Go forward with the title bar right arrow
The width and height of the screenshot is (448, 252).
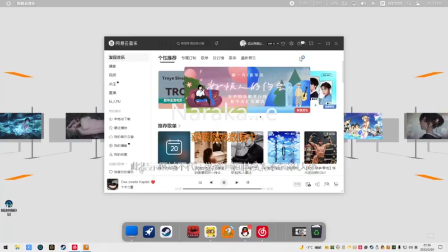pyautogui.click(x=168, y=44)
